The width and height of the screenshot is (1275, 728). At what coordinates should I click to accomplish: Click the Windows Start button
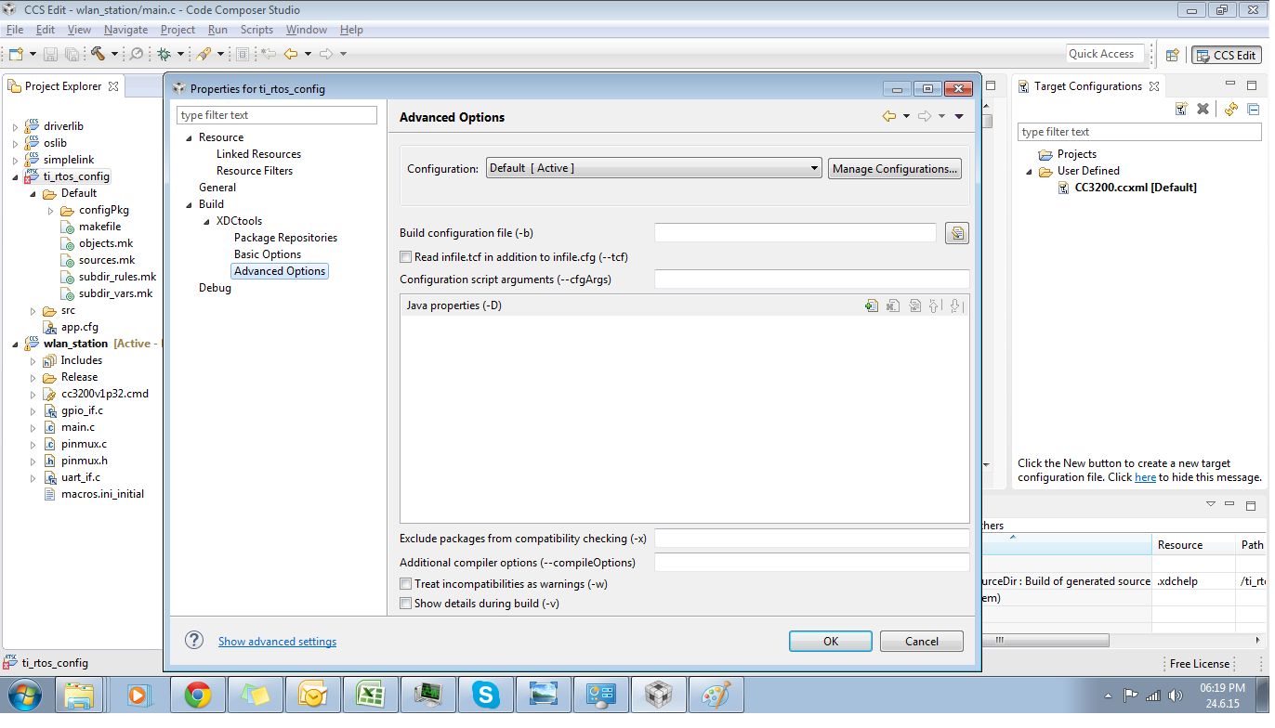coord(23,695)
